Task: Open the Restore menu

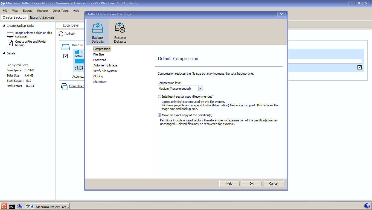Action: click(42, 11)
